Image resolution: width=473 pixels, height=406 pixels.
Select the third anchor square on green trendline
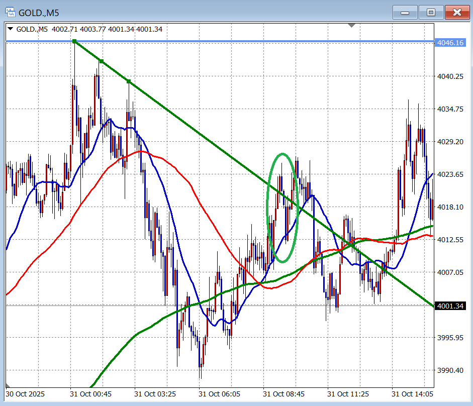pyautogui.click(x=129, y=81)
